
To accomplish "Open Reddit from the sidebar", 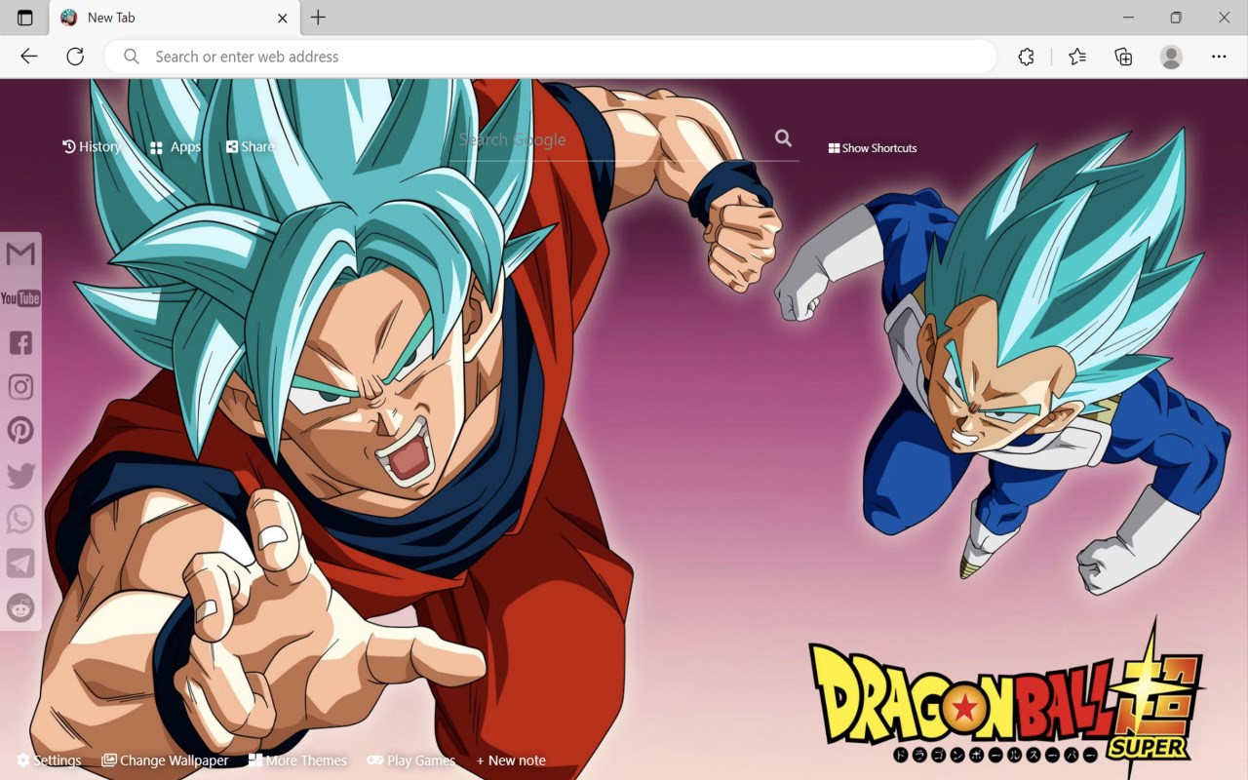I will tap(20, 607).
